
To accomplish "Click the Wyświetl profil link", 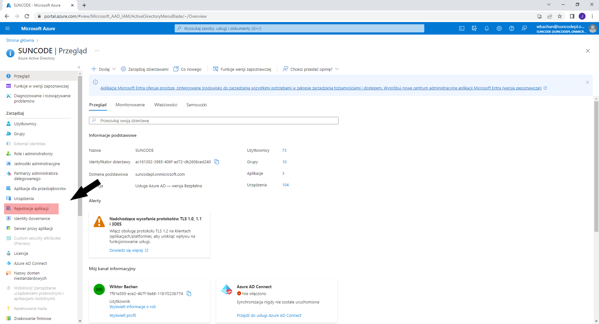I will tap(123, 315).
